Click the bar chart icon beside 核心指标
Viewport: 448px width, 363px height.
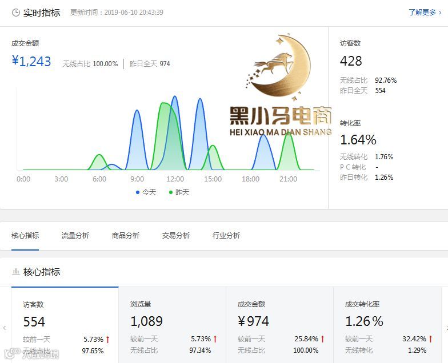16,272
